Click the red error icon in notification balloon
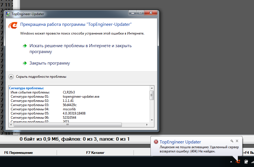 click(x=156, y=142)
